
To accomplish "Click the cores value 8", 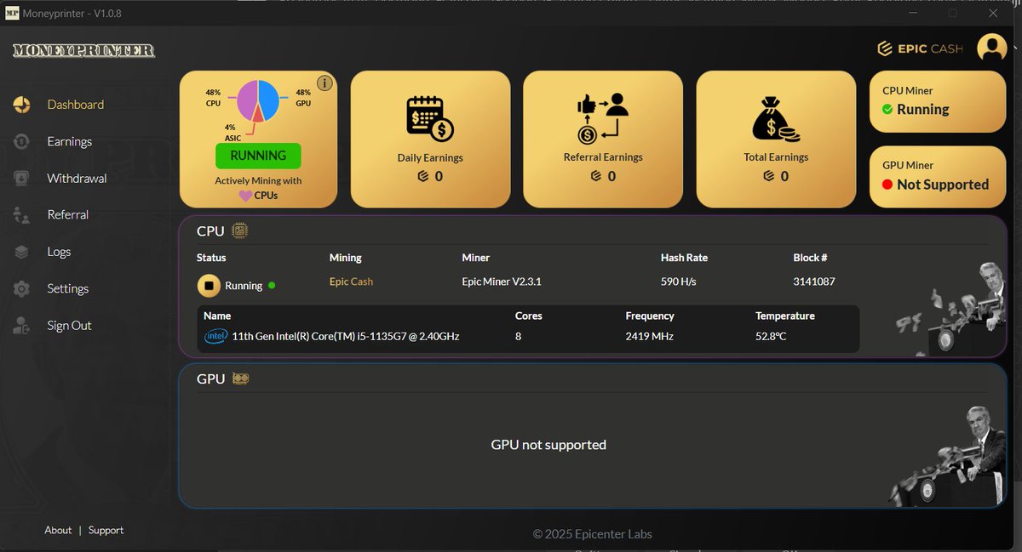I will (519, 336).
